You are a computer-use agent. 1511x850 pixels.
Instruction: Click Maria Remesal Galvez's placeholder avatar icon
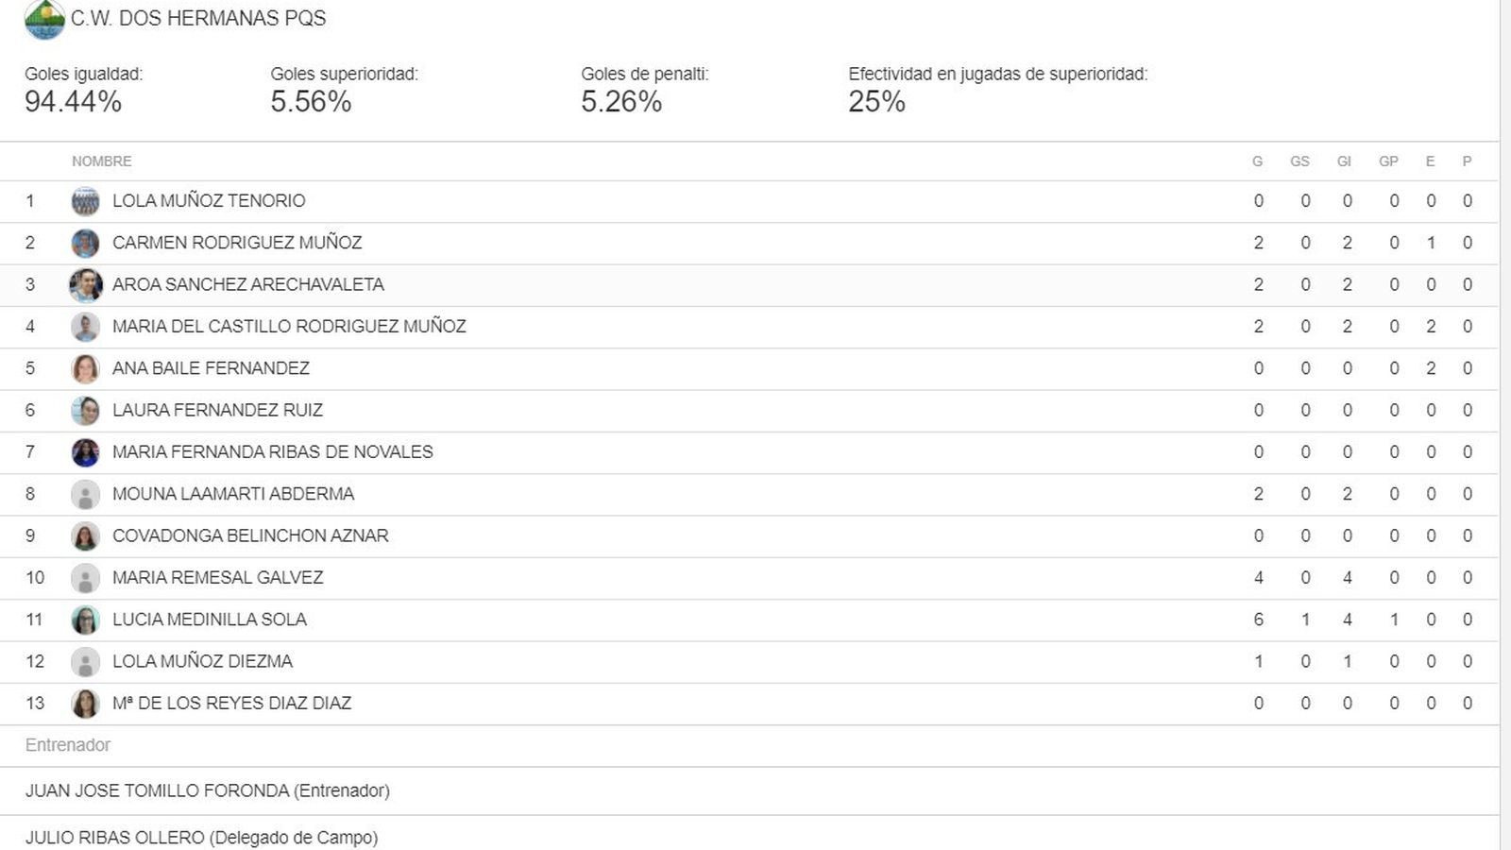pos(85,578)
